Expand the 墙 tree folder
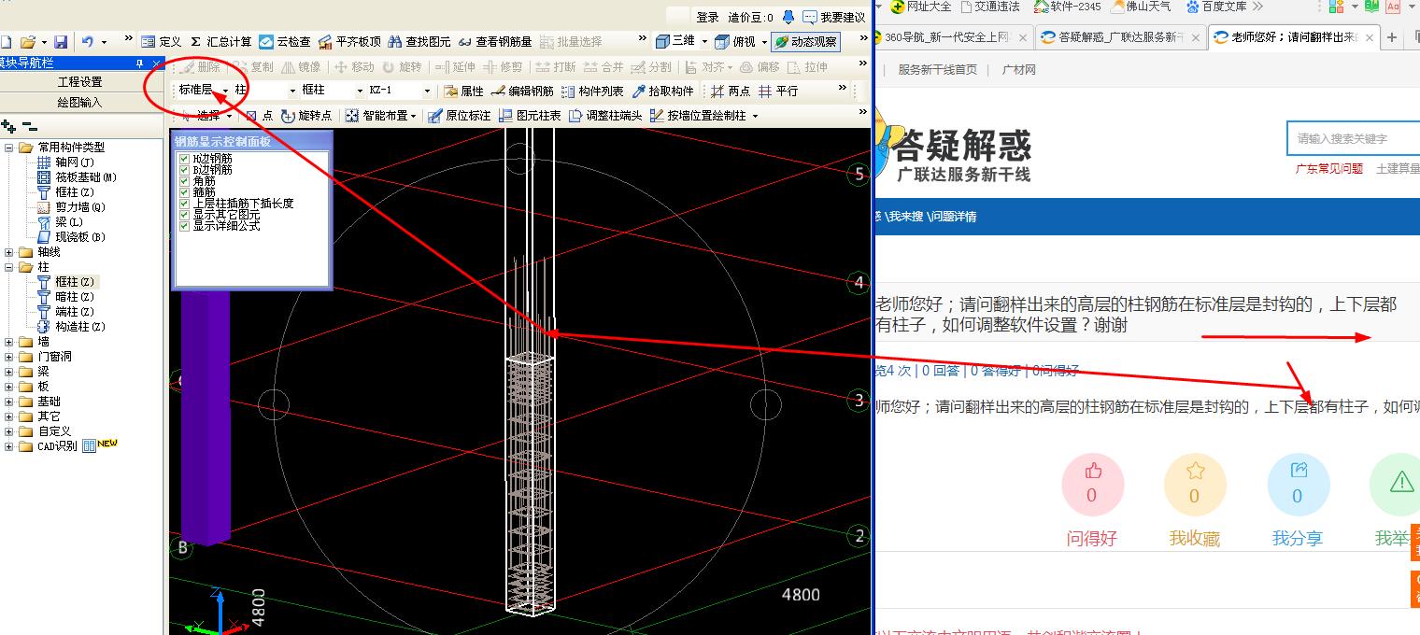Viewport: 1420px width, 635px height. (x=9, y=342)
